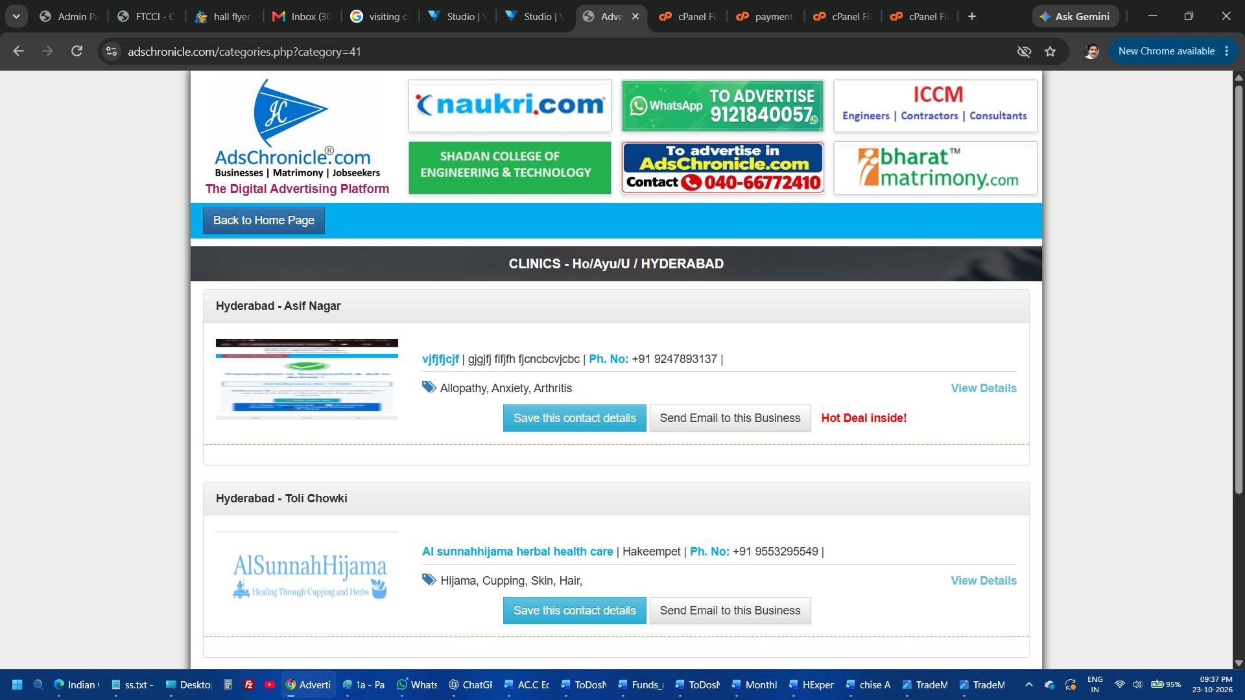Switch to the visiting Google search tab
Screen dimensions: 1245x700
pos(379,16)
